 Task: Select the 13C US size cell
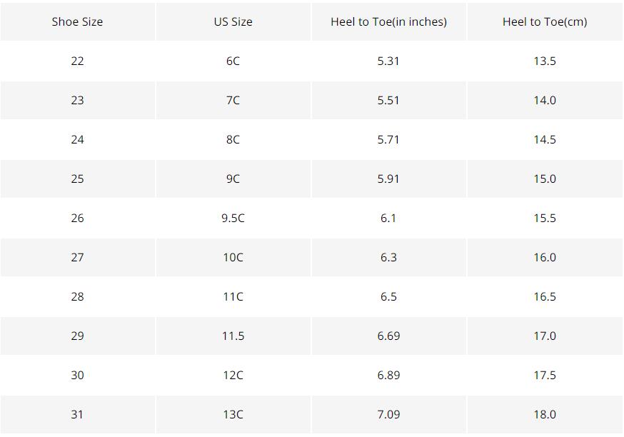click(x=233, y=414)
